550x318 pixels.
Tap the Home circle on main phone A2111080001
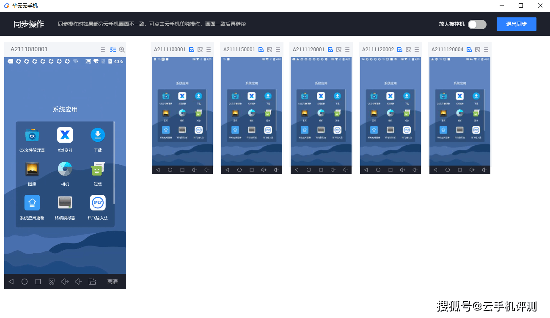25,282
